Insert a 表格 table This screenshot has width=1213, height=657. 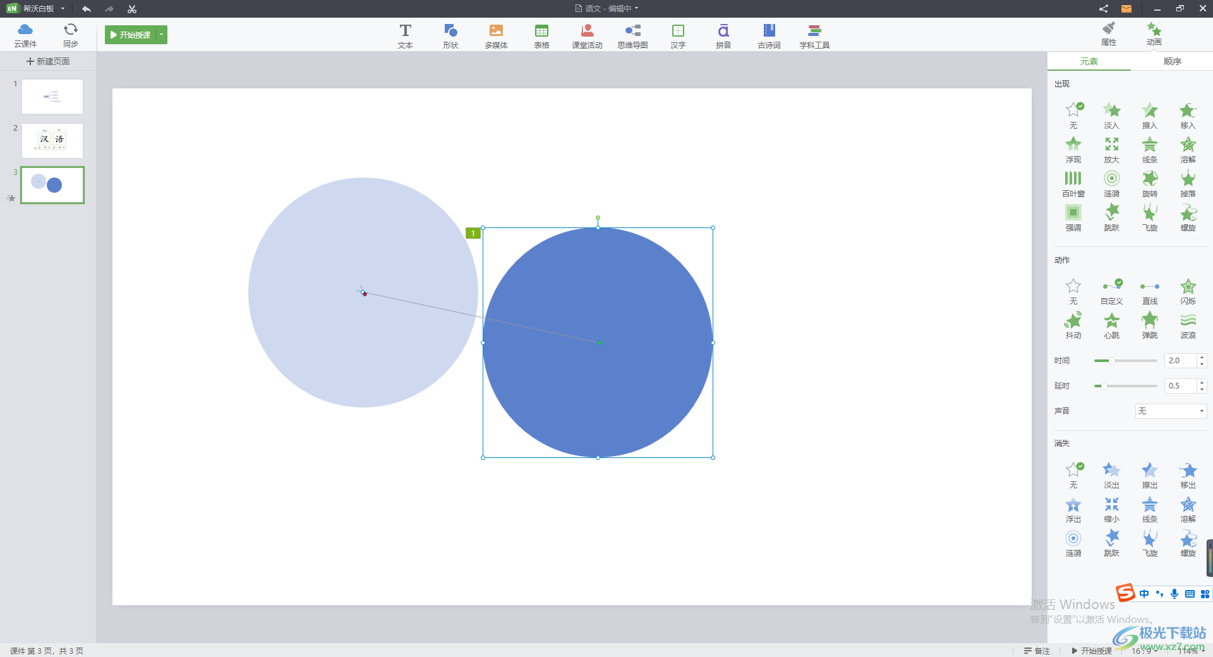click(541, 36)
